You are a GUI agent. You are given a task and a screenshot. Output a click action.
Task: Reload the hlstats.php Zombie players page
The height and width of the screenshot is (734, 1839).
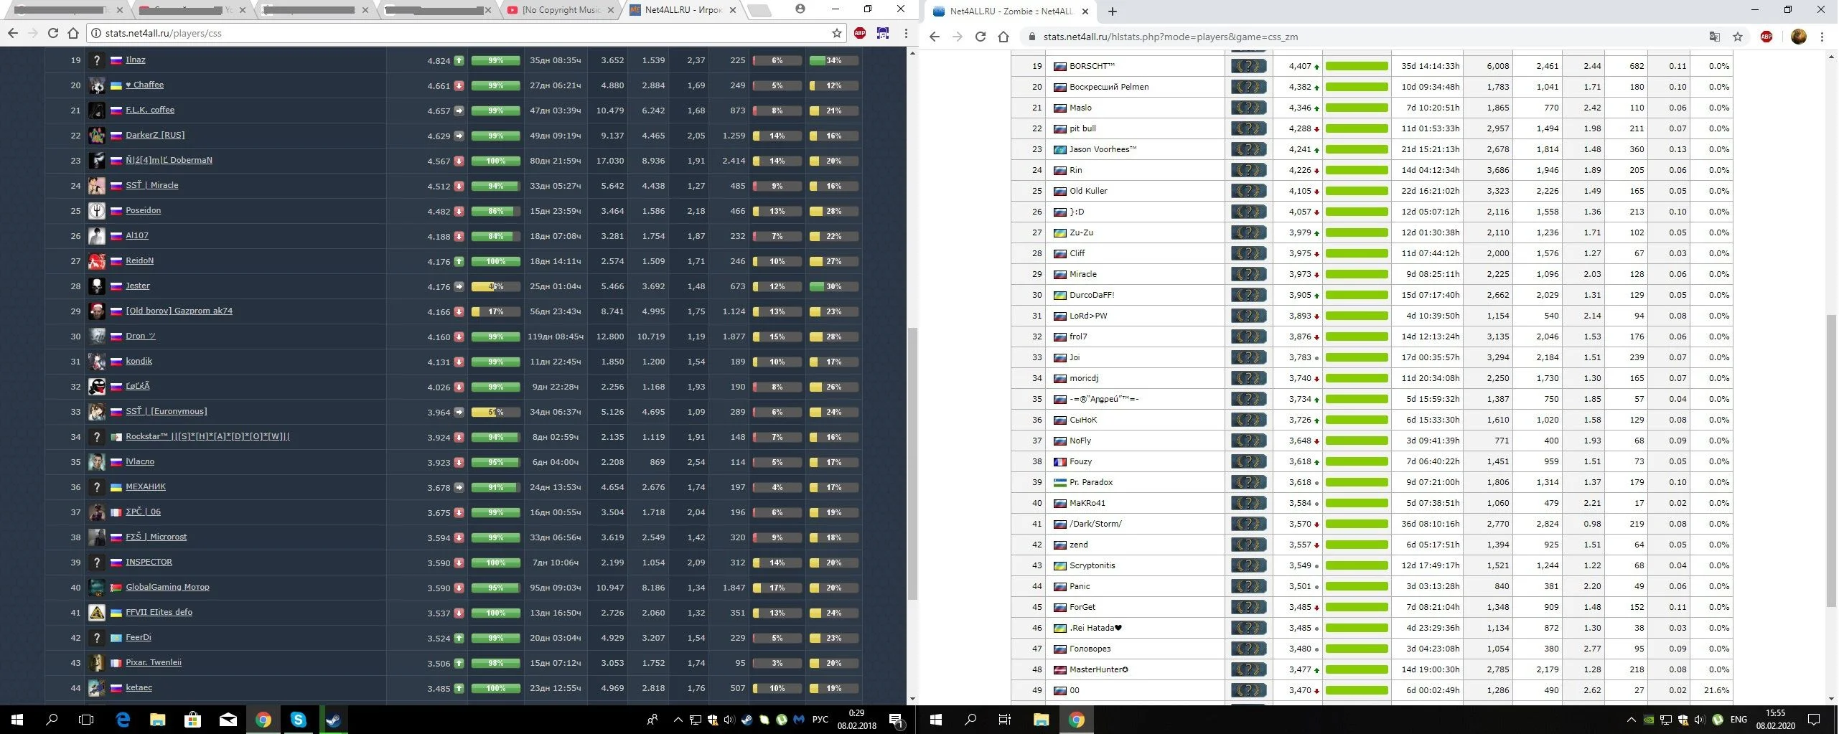980,37
